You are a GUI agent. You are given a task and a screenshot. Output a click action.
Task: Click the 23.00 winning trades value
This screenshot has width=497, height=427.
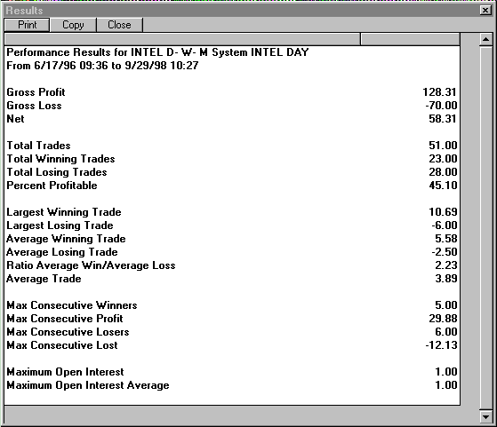click(x=443, y=159)
